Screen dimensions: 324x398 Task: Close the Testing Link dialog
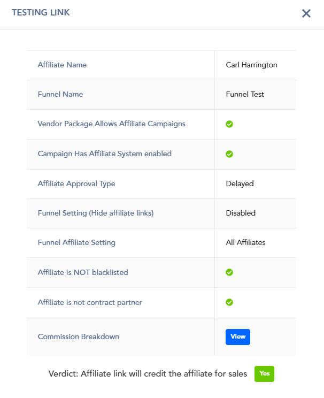pos(306,13)
